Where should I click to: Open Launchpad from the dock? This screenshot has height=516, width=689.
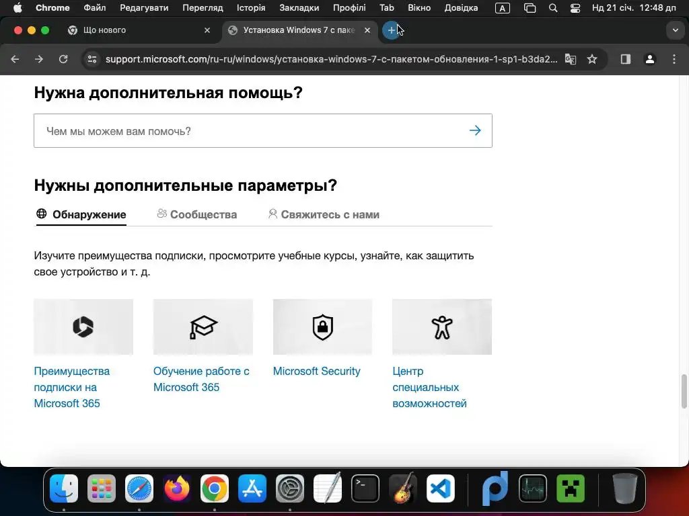coord(102,488)
